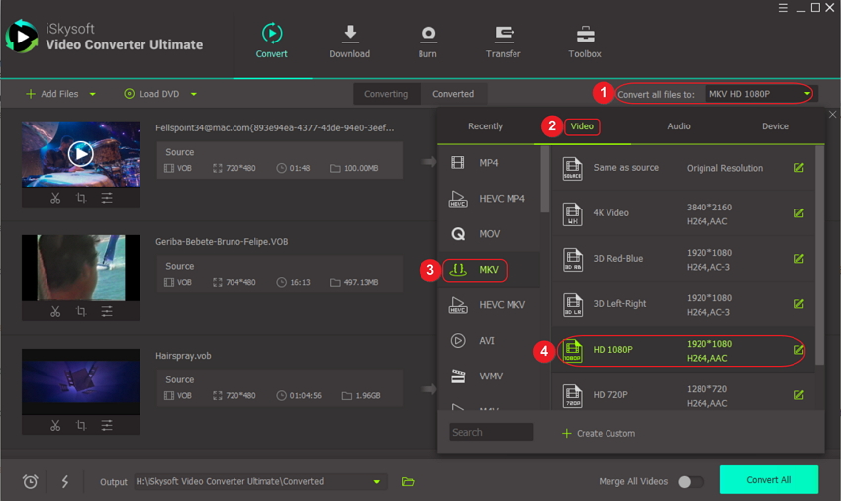Switch to the Converted tab
This screenshot has width=841, height=501.
[453, 94]
